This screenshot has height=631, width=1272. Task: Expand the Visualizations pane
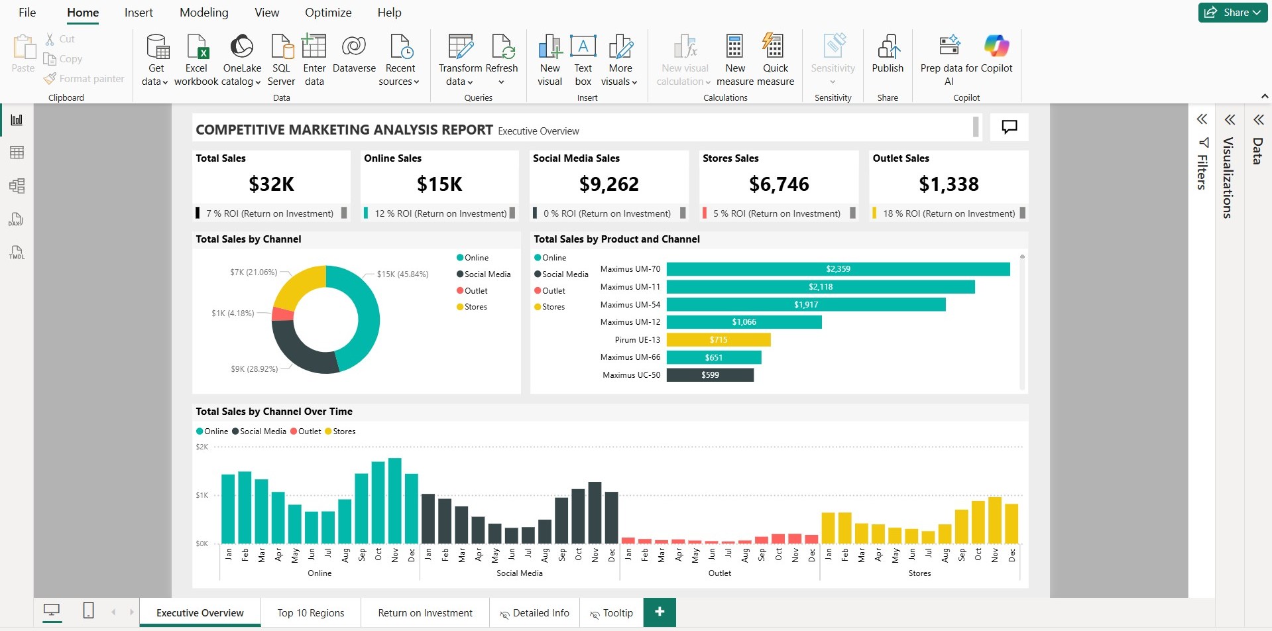tap(1230, 120)
